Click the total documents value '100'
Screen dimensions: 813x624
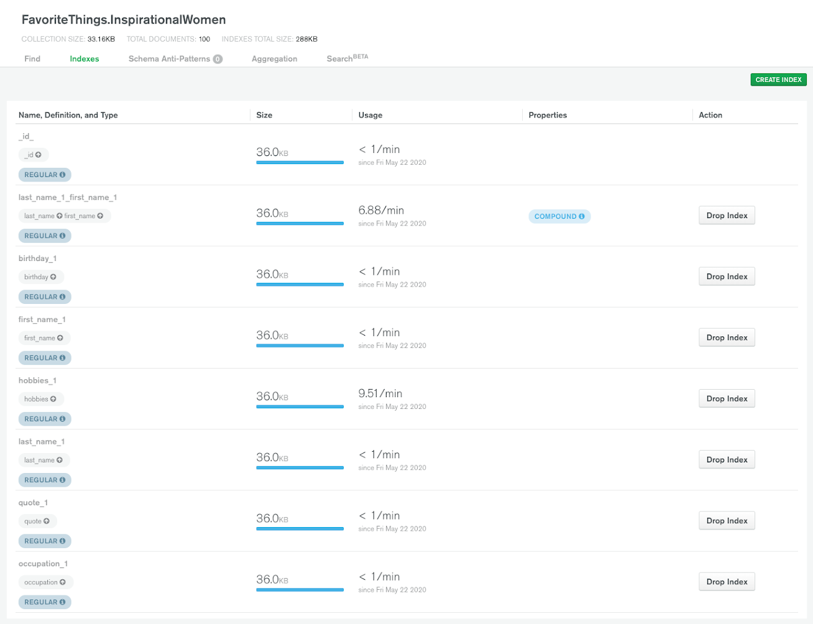(204, 39)
